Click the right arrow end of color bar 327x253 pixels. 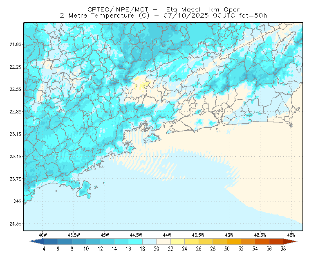tap(290, 241)
